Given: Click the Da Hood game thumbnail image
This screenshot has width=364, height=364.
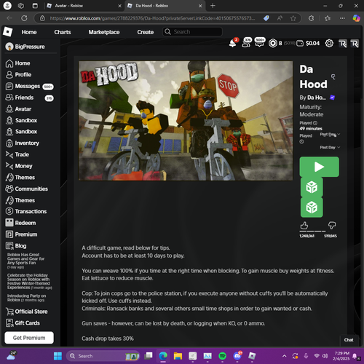Looking at the screenshot, I should (186, 121).
